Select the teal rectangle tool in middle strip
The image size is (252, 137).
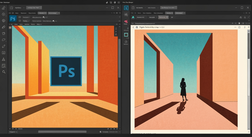click(126, 35)
